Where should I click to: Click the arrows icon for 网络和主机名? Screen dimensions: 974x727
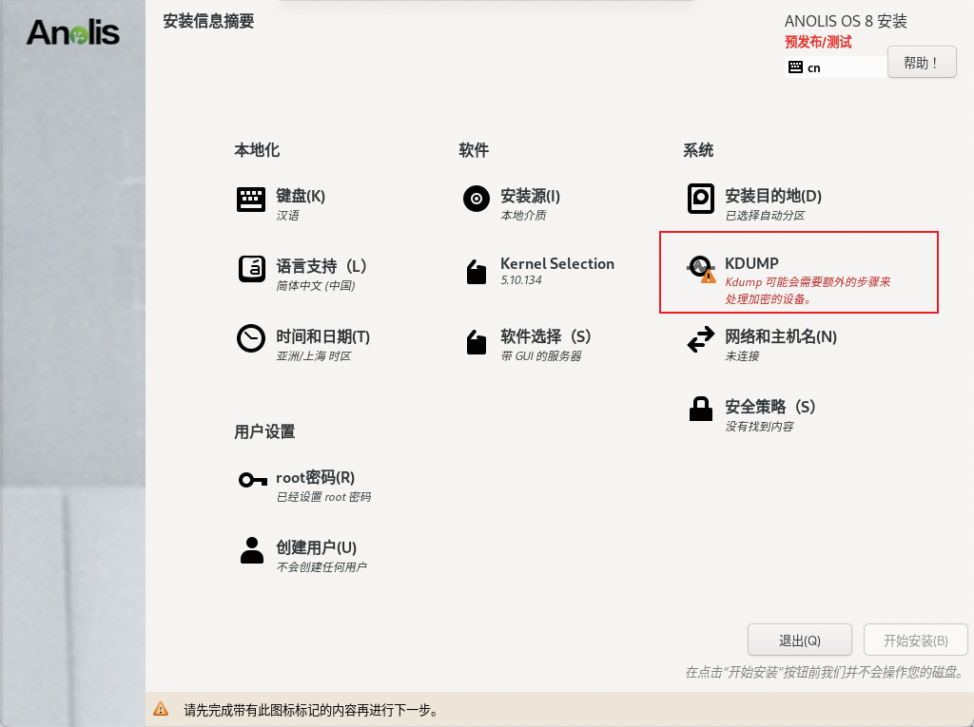point(701,340)
